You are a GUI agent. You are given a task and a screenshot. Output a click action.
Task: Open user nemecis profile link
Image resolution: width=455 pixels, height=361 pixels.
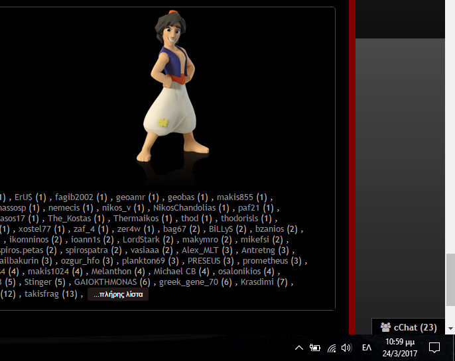tap(64, 208)
